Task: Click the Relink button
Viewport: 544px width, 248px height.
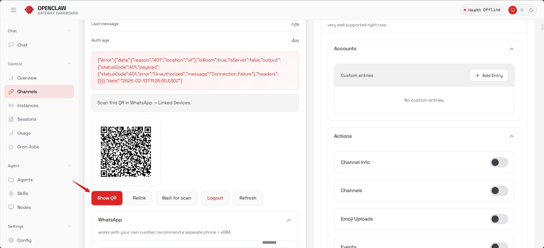Action: pos(139,198)
